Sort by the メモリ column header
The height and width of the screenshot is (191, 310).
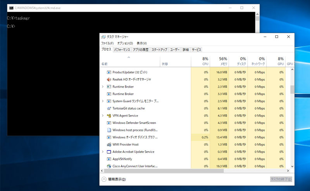click(x=219, y=62)
